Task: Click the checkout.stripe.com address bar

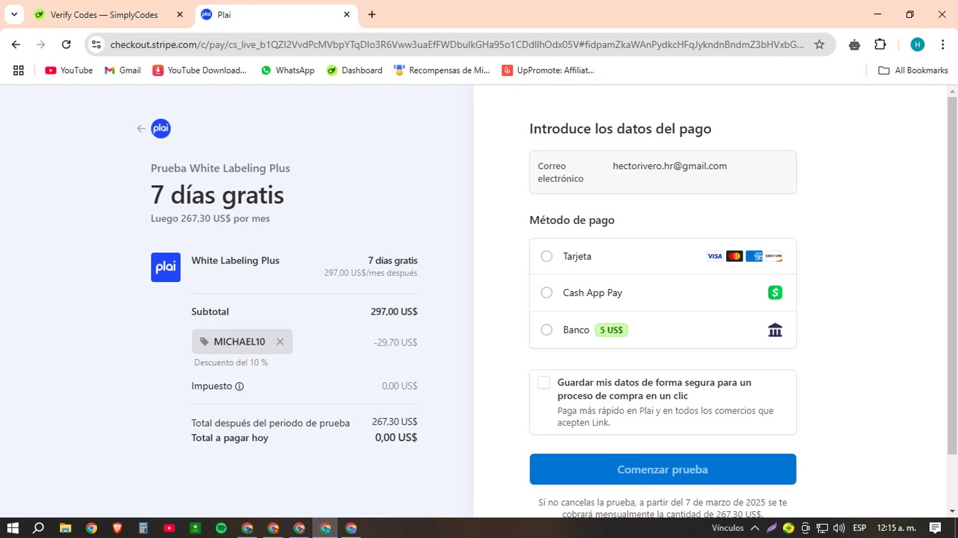Action: tap(456, 44)
